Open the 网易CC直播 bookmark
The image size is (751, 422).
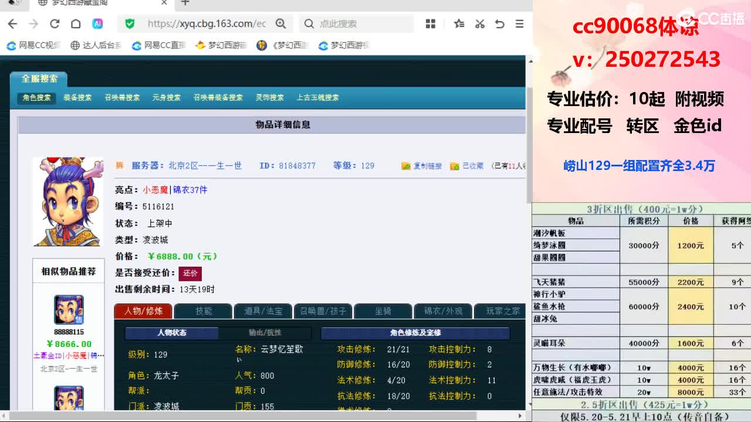click(158, 45)
